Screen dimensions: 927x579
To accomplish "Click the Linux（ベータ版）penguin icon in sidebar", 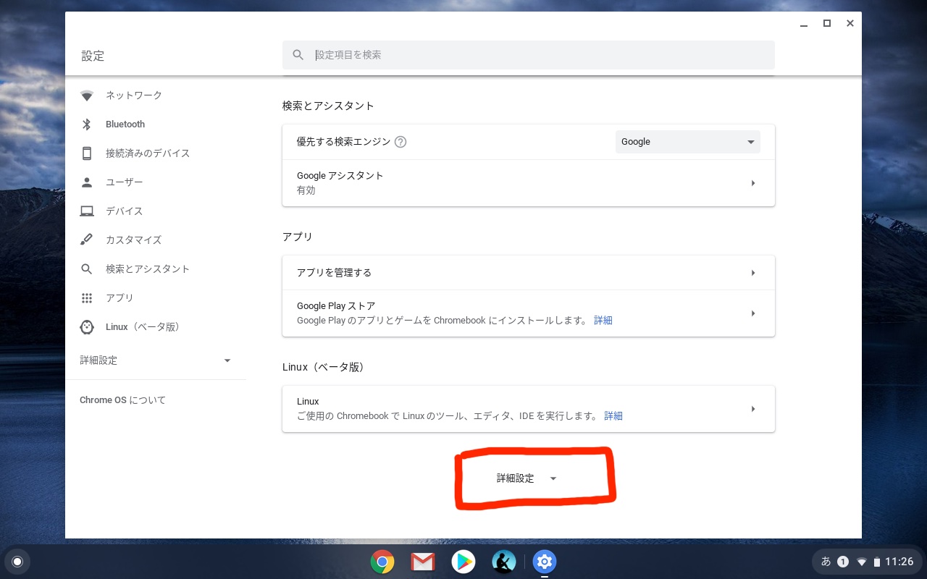I will 87,326.
